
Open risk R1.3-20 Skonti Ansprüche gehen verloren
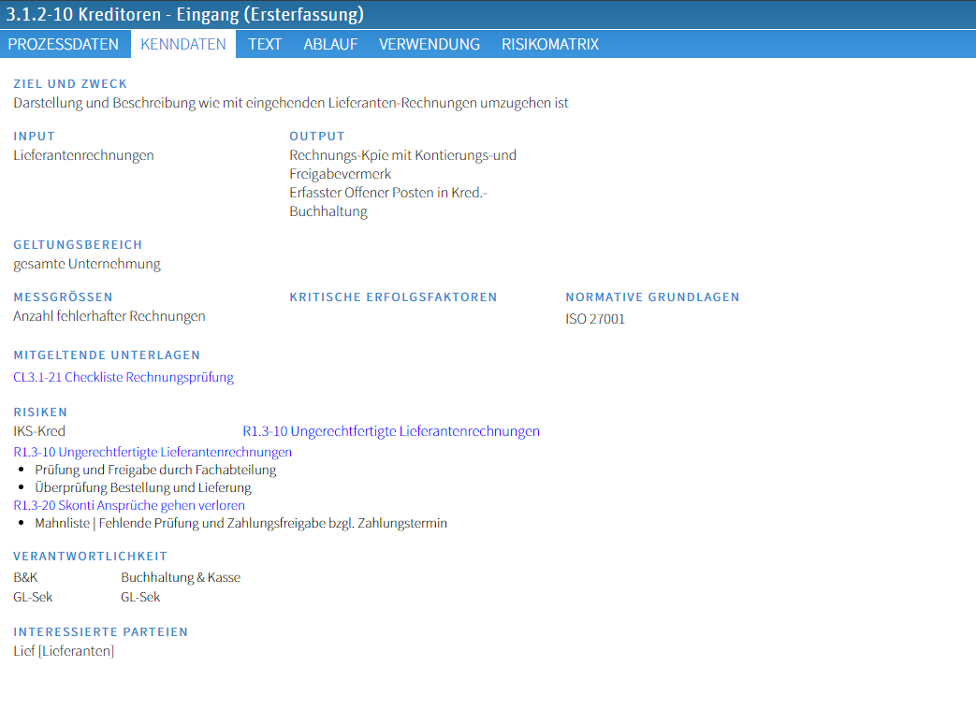[x=128, y=504]
